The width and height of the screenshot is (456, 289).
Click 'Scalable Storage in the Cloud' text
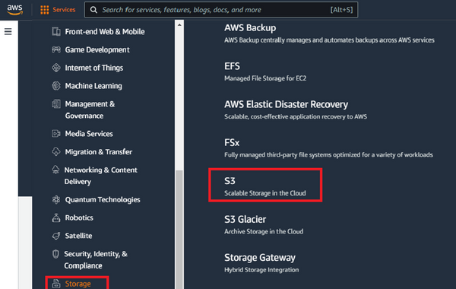tap(265, 193)
